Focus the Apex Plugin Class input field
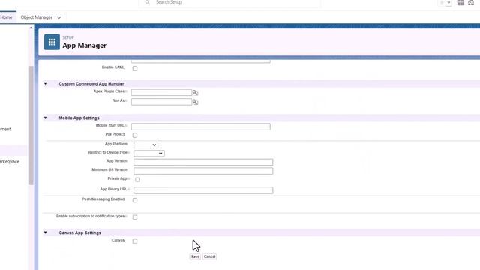The height and width of the screenshot is (270, 480). point(162,92)
